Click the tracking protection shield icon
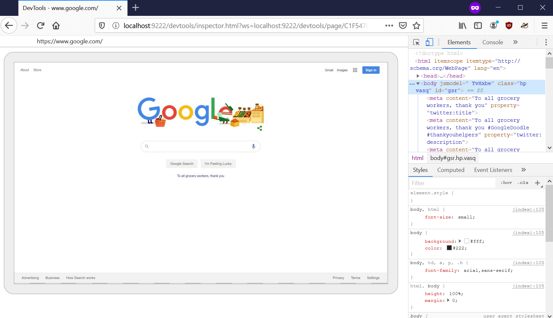The height and width of the screenshot is (318, 553). 102,25
